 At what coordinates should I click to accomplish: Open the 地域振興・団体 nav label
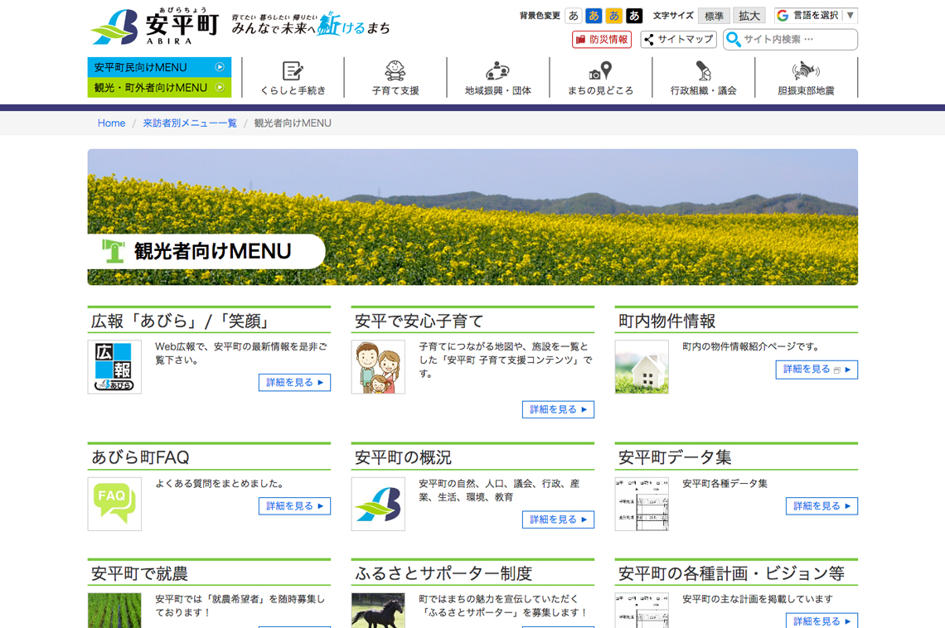[x=498, y=91]
